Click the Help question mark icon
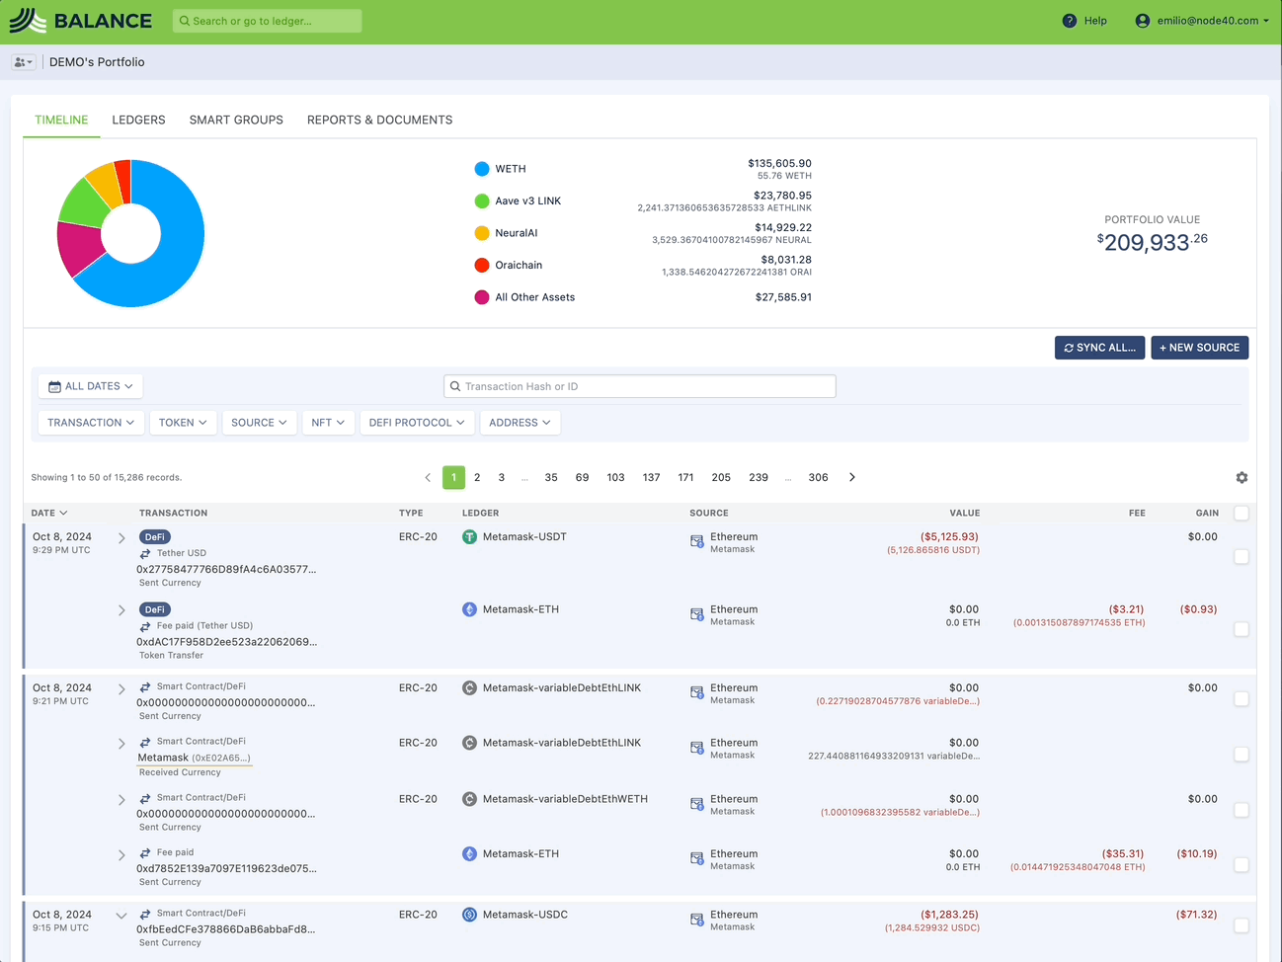1282x962 pixels. [x=1069, y=21]
